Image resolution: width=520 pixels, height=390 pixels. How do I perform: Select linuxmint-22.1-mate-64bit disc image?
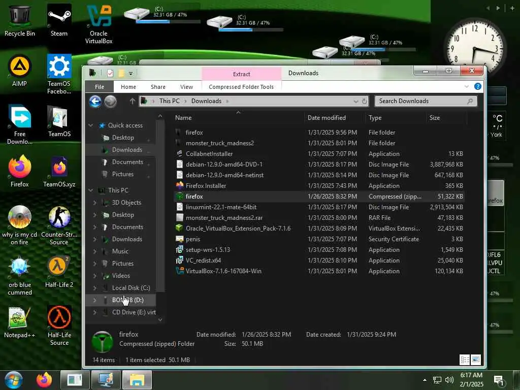319,207
